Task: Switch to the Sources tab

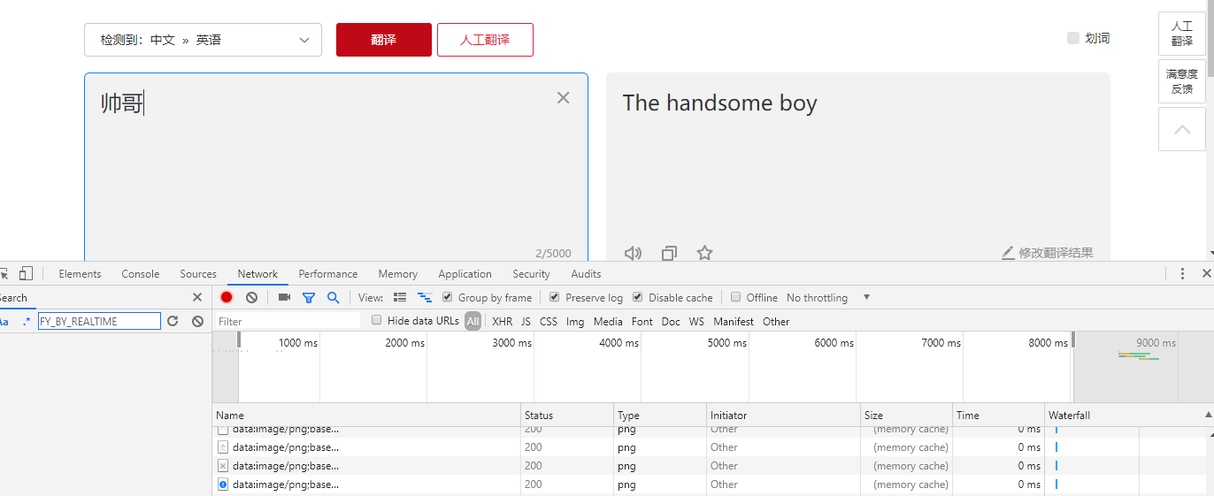Action: [198, 274]
